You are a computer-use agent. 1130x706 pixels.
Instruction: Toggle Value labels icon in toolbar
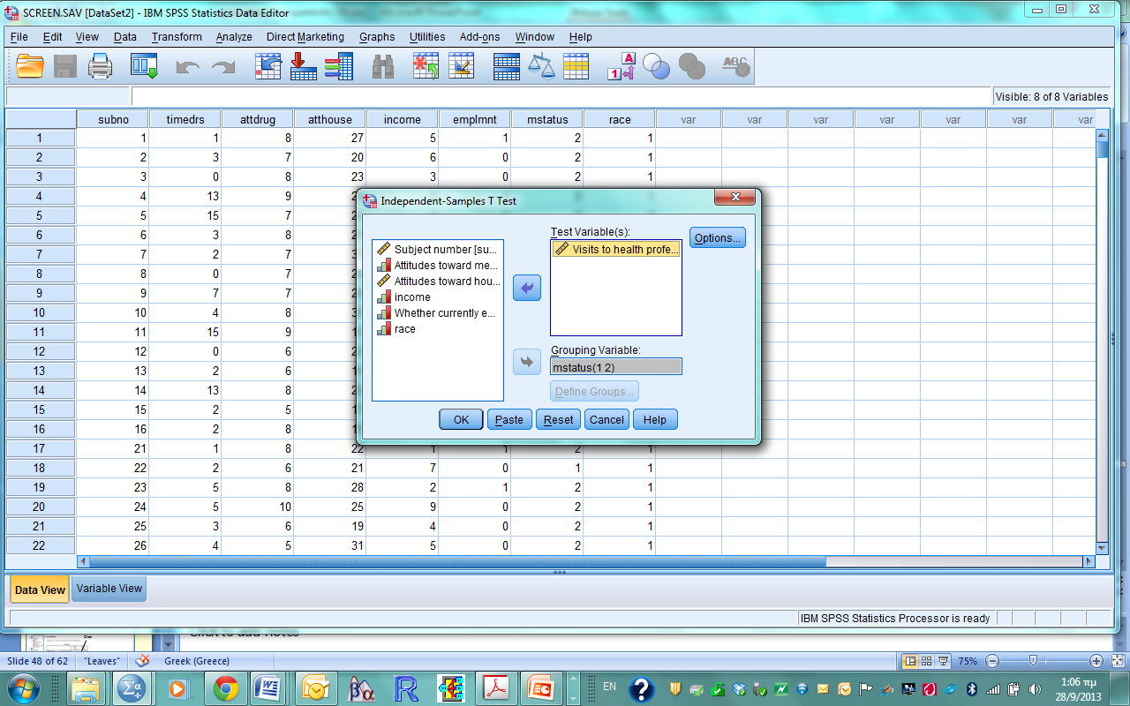pyautogui.click(x=621, y=66)
